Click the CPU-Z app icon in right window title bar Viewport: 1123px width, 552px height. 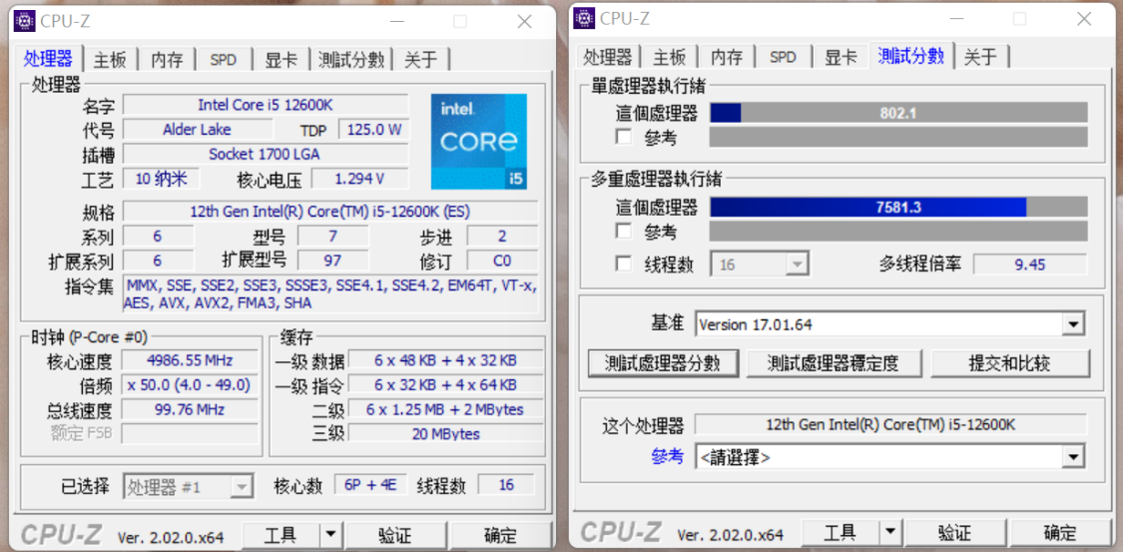pos(584,19)
